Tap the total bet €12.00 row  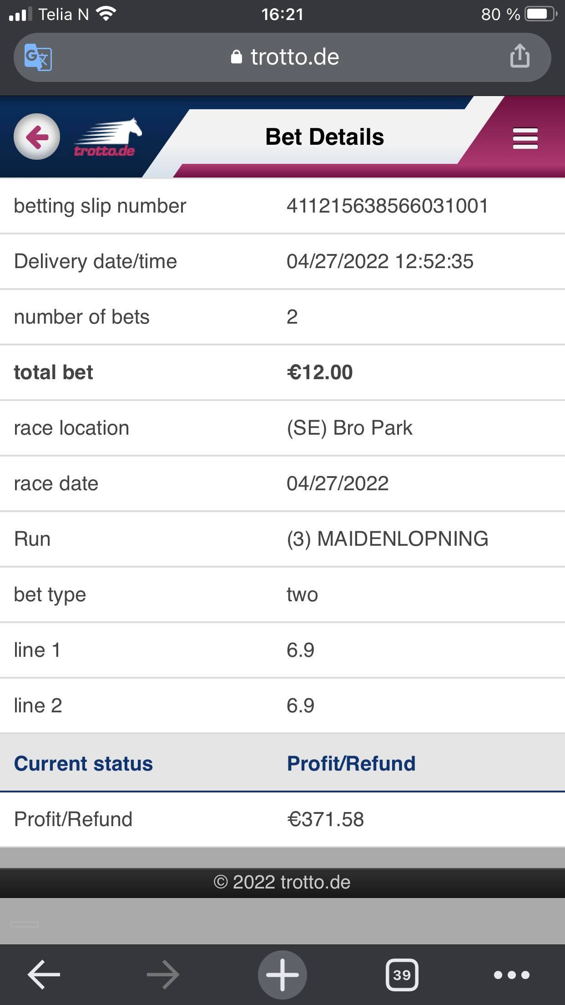(x=282, y=372)
